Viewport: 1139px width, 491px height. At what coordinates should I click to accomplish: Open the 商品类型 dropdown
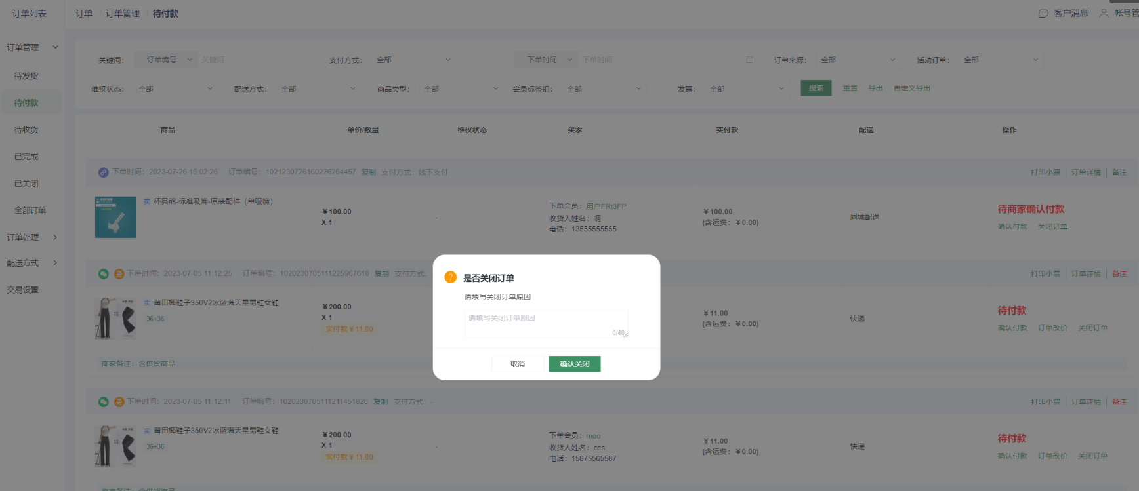pos(461,89)
